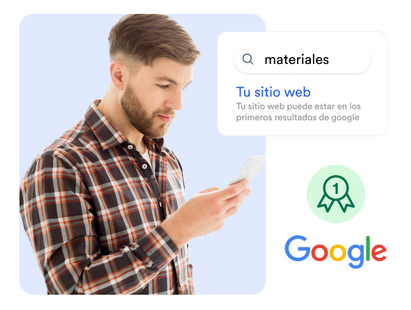The height and width of the screenshot is (310, 411).
Task: Click the man's visible ear
Action: (117, 74)
